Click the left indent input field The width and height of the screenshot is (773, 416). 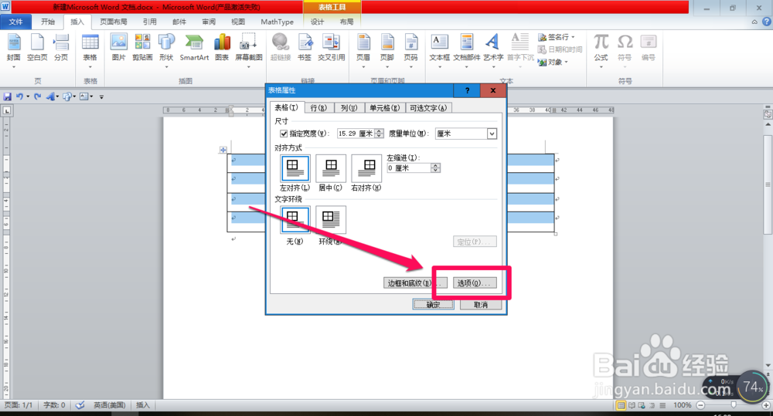tap(409, 168)
